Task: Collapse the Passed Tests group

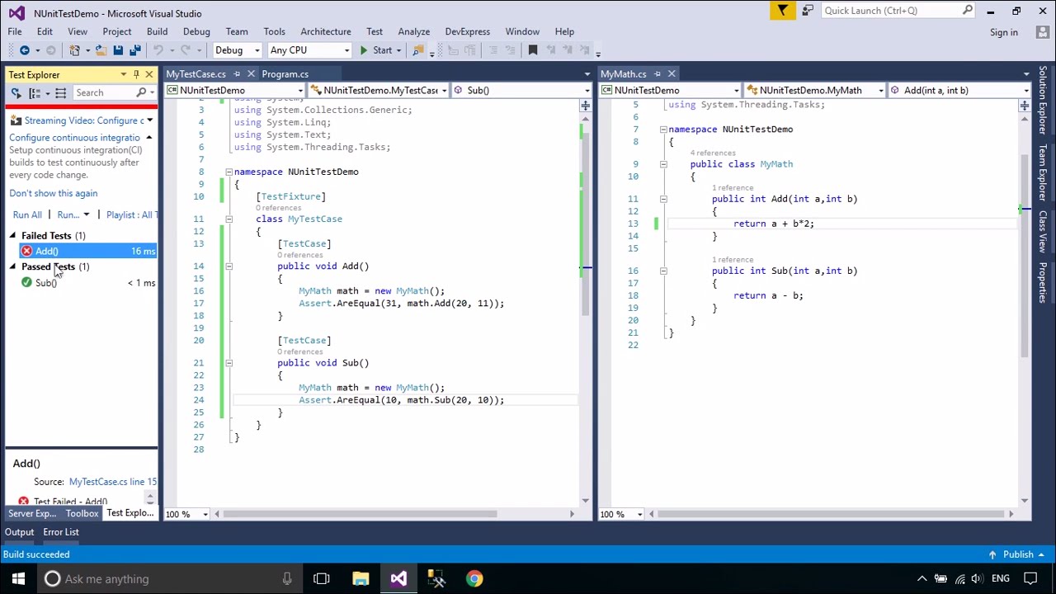Action: [x=12, y=266]
